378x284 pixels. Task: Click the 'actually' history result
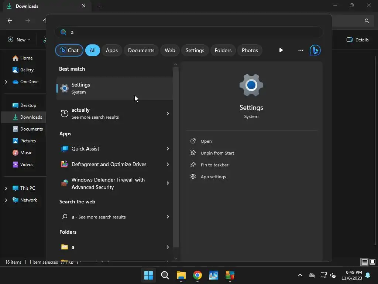114,113
